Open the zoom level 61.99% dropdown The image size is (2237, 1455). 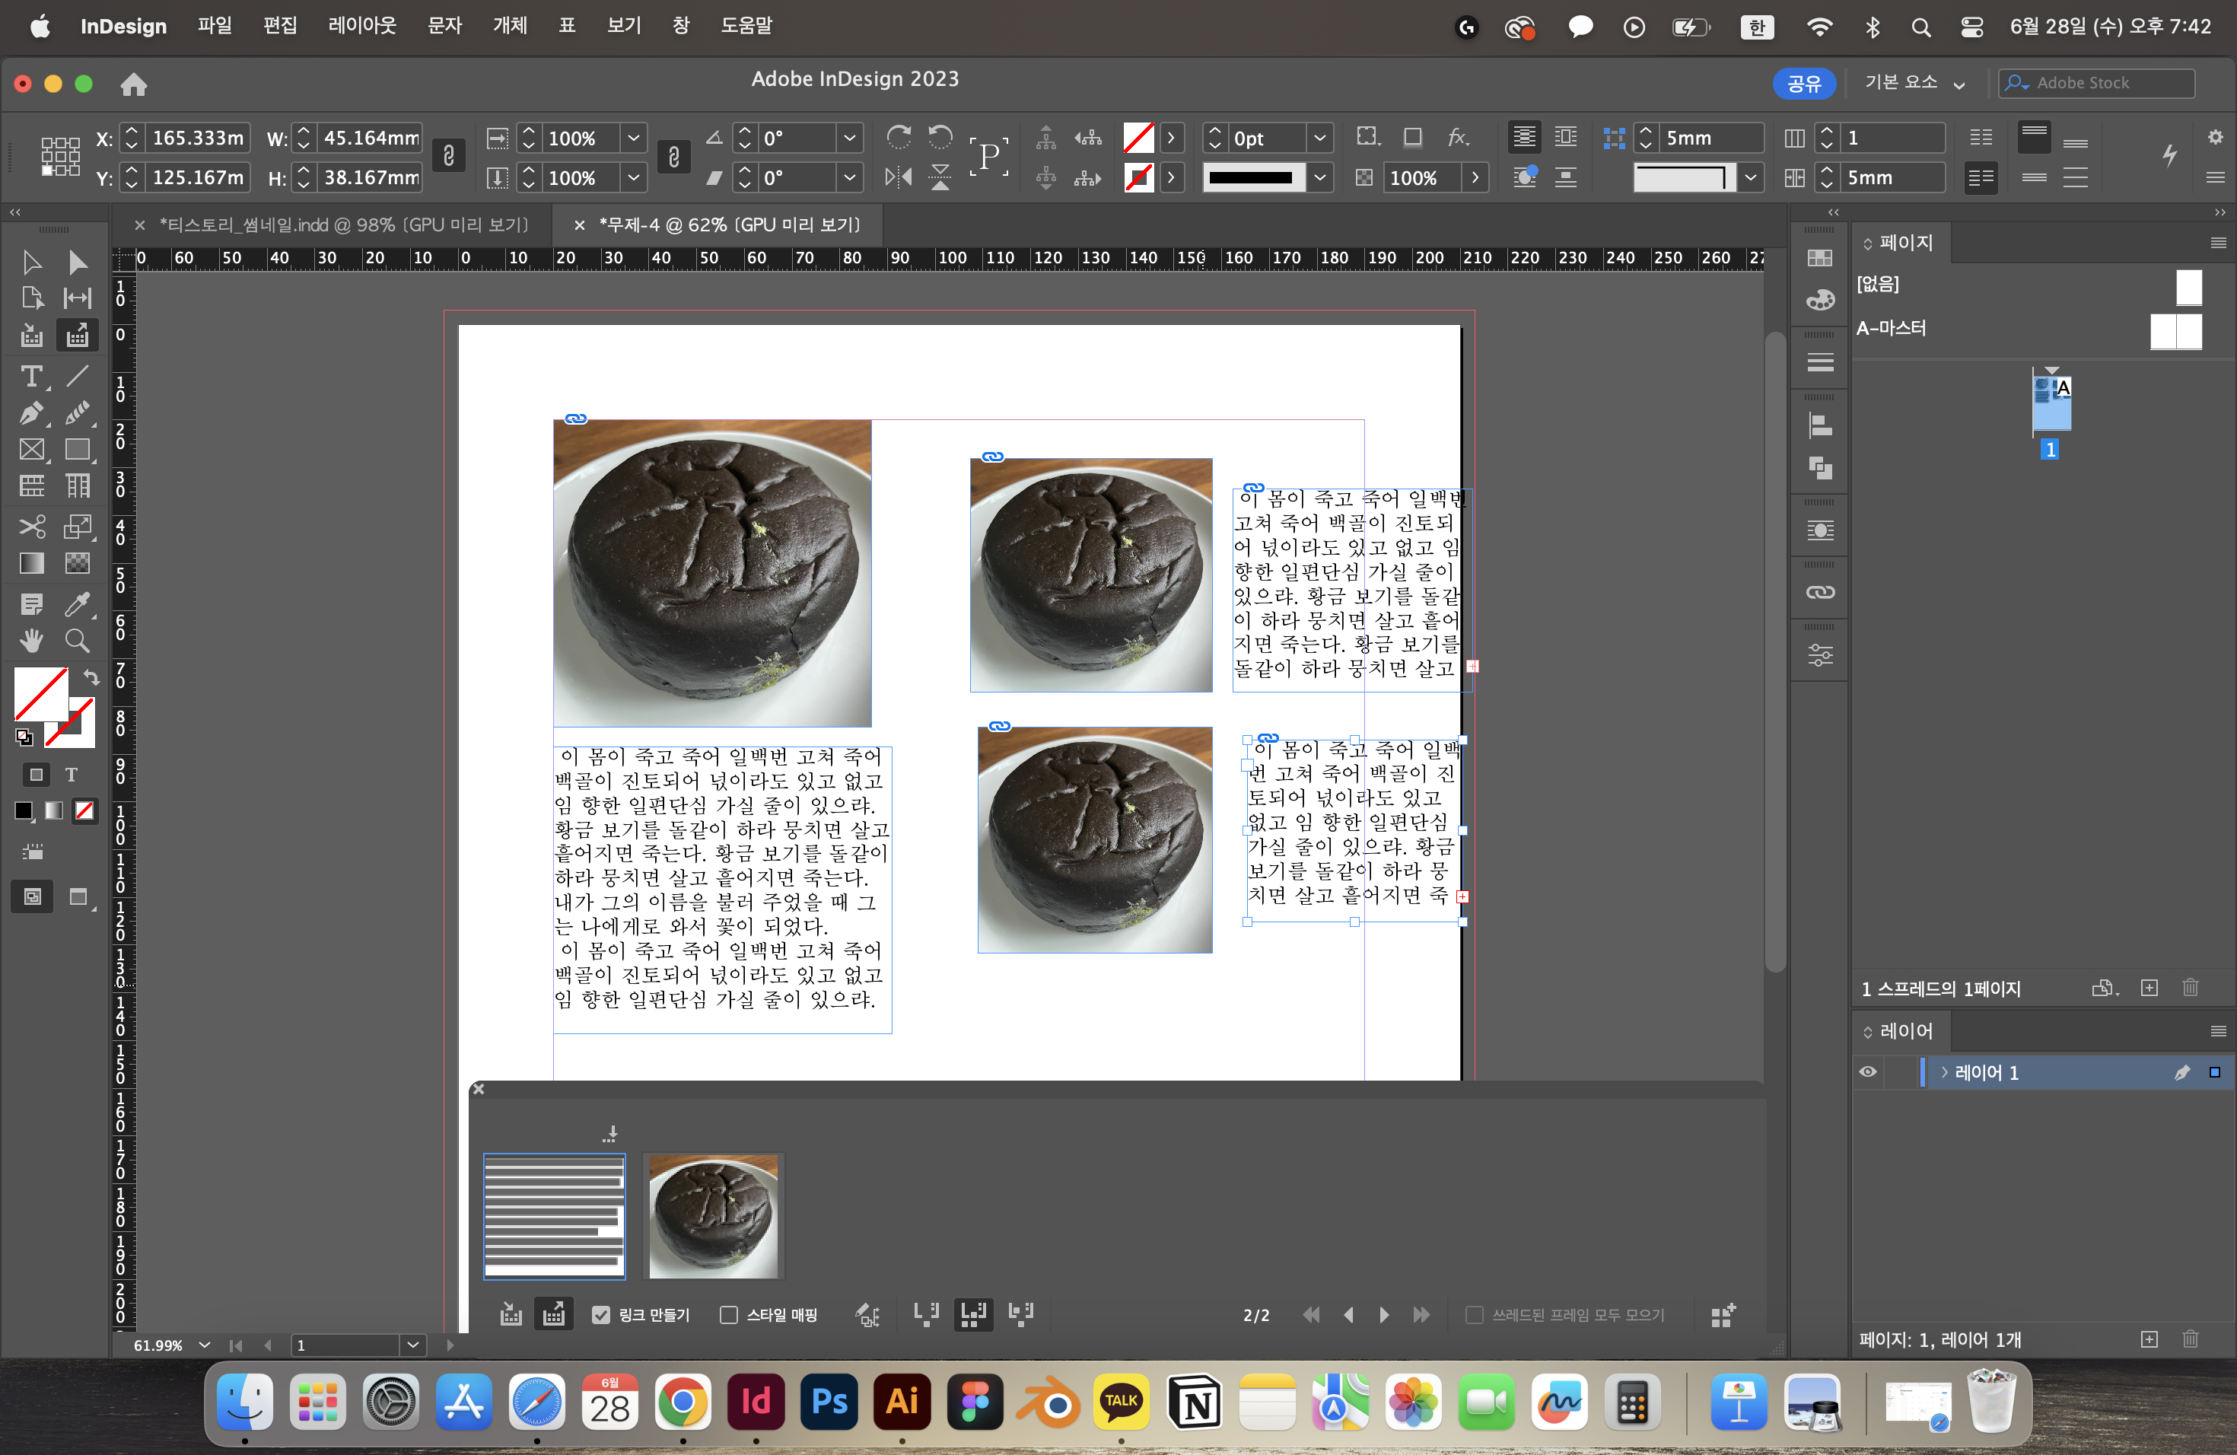[x=204, y=1345]
